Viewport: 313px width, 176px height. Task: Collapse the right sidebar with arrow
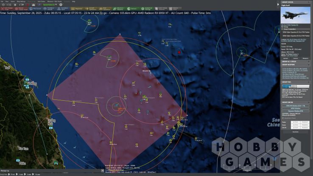tap(278, 4)
